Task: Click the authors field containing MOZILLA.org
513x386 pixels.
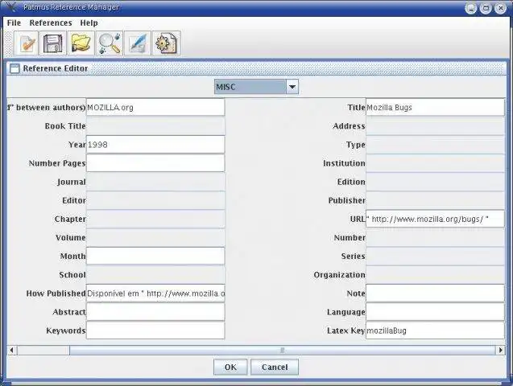Action: click(155, 107)
